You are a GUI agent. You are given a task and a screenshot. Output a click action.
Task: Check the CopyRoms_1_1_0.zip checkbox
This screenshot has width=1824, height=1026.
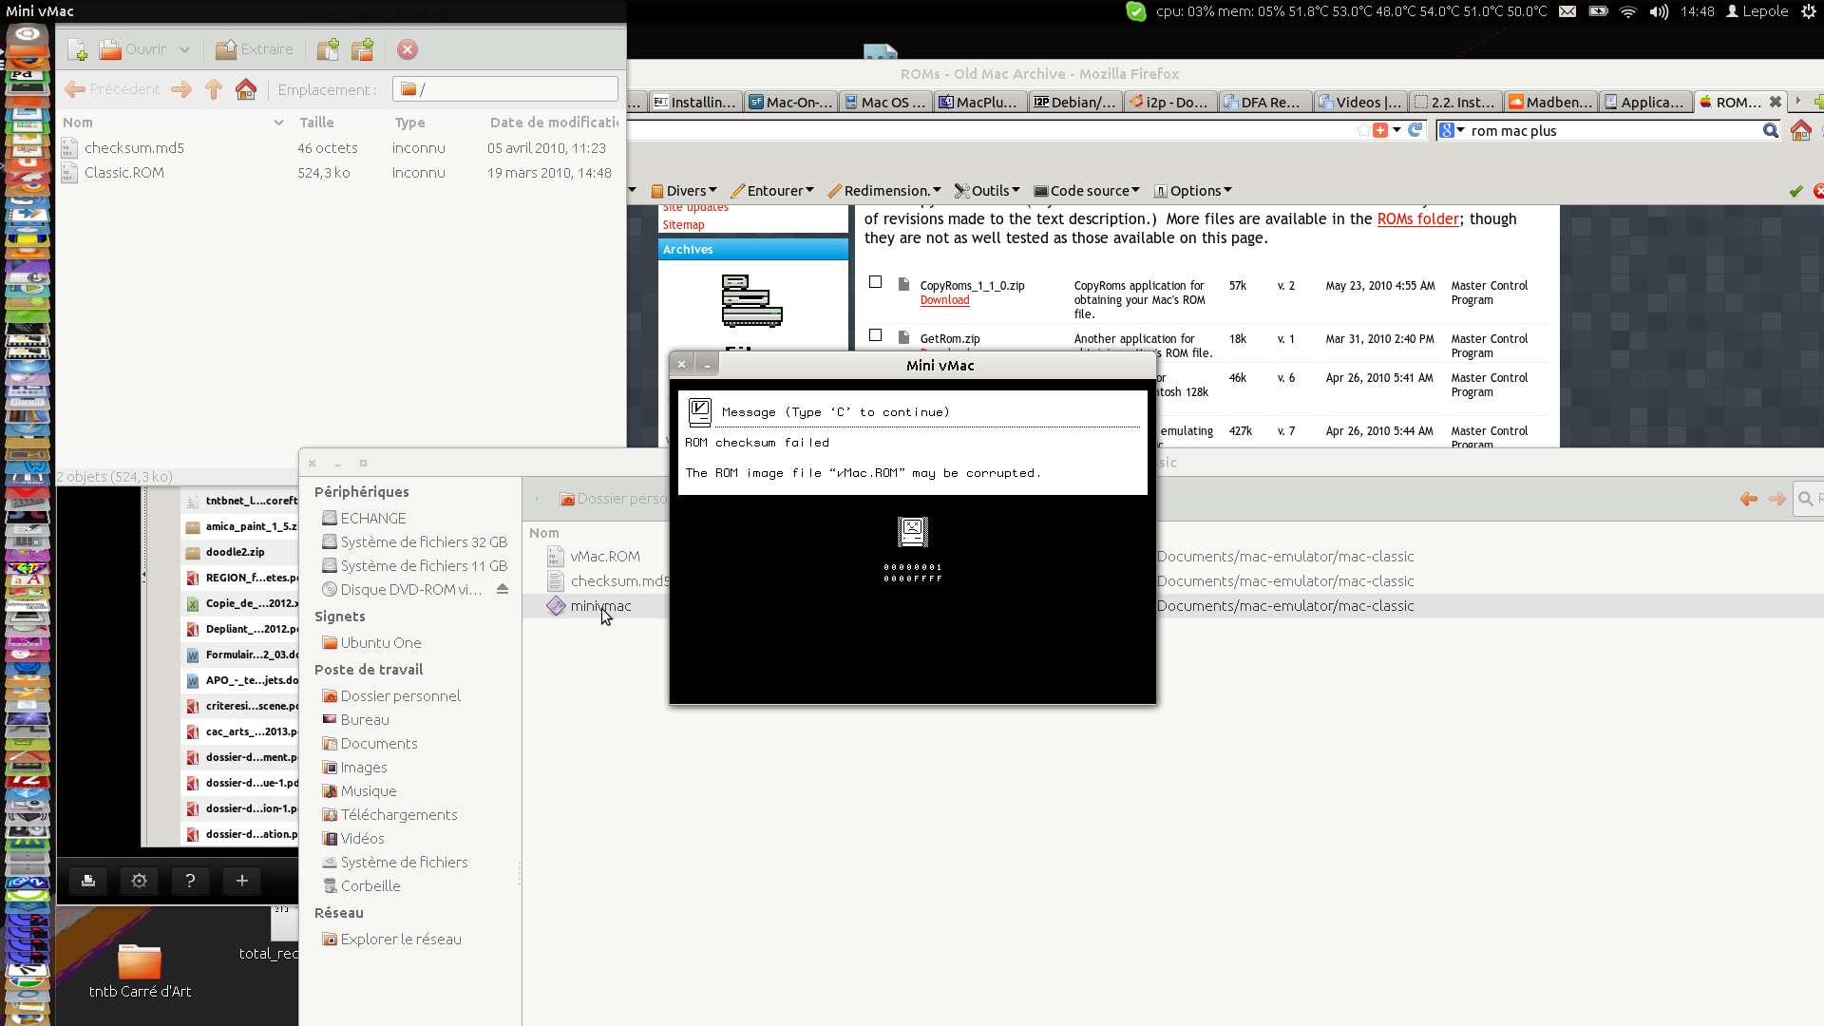click(875, 282)
